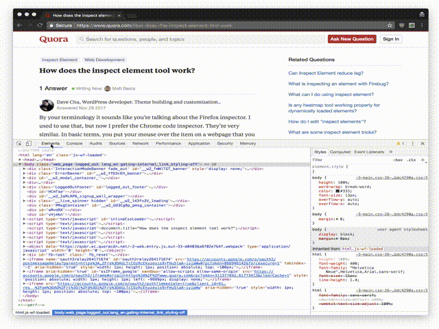Image resolution: width=439 pixels, height=329 pixels.
Task: Focus the Quora search field
Action: pos(200,40)
